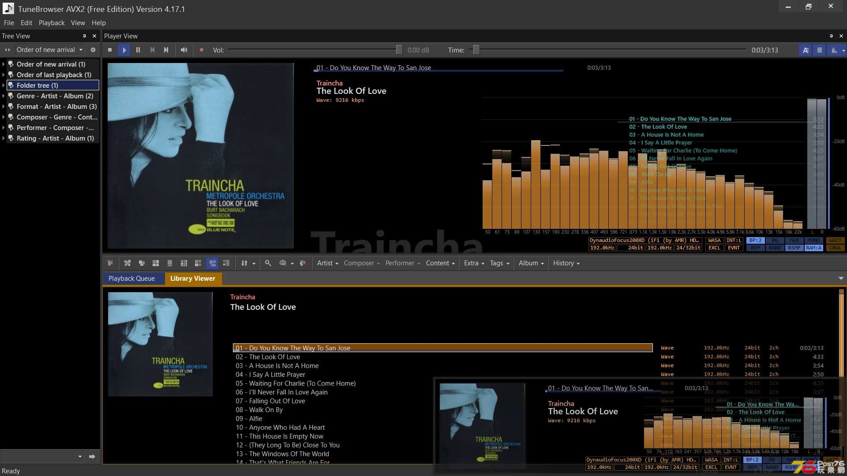Open the Playback menu
This screenshot has width=847, height=476.
pos(52,22)
